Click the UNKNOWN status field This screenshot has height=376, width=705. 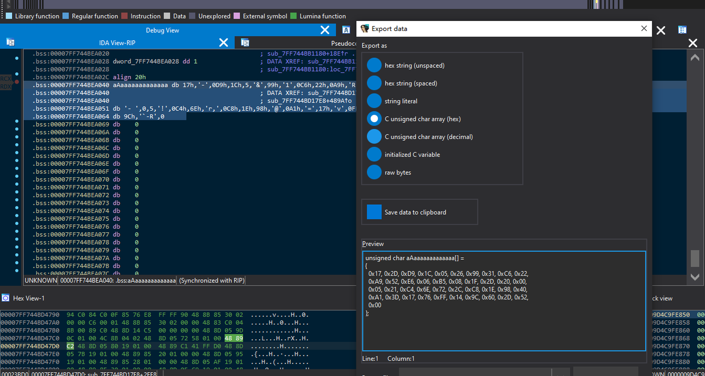(41, 281)
